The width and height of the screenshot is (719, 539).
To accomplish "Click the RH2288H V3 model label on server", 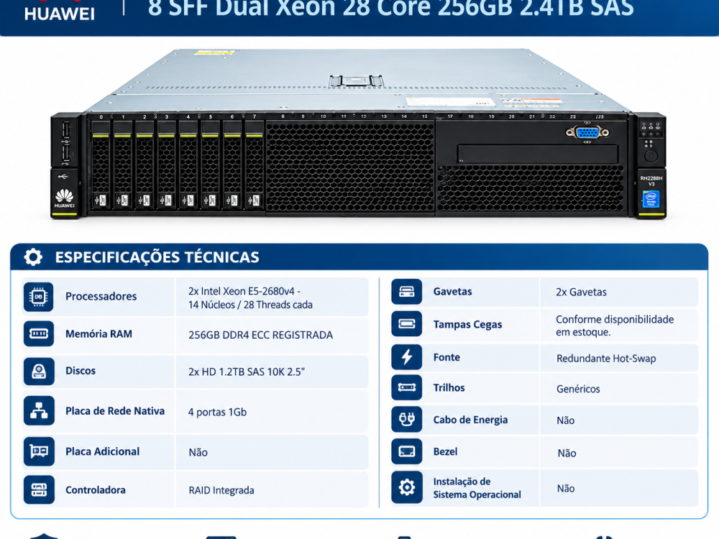I will tap(651, 180).
